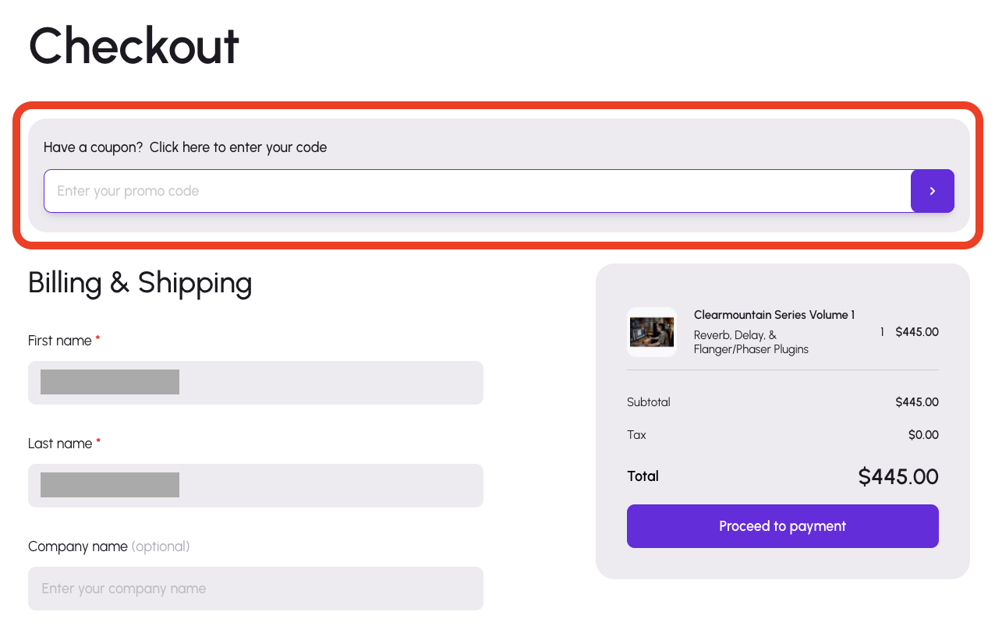Click the Subtotal label in order summary
The height and width of the screenshot is (633, 995).
(x=648, y=402)
